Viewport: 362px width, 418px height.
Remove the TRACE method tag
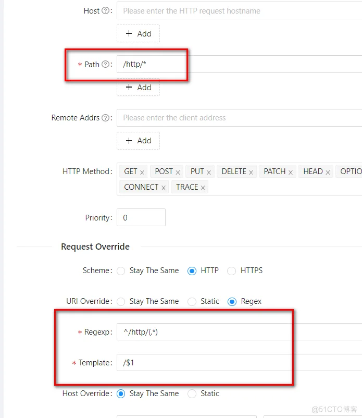pyautogui.click(x=203, y=188)
